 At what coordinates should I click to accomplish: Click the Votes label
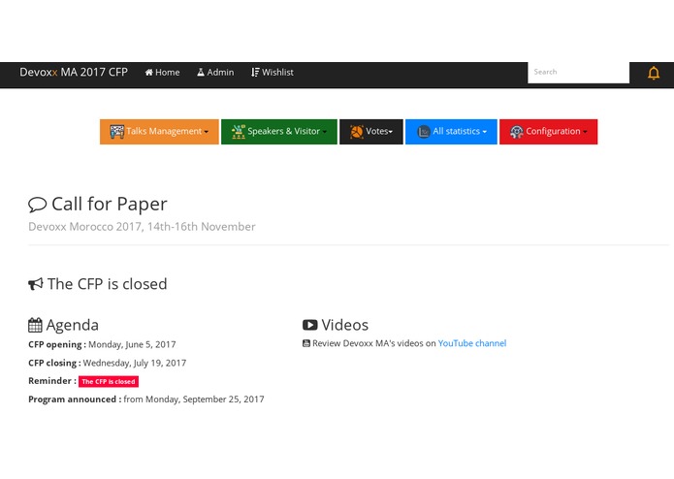(x=377, y=131)
